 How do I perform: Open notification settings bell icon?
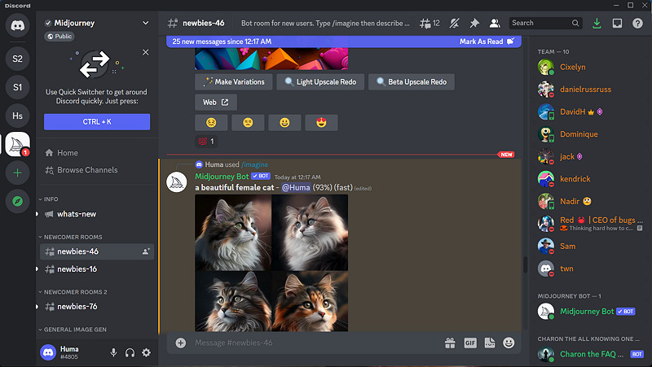coord(455,24)
